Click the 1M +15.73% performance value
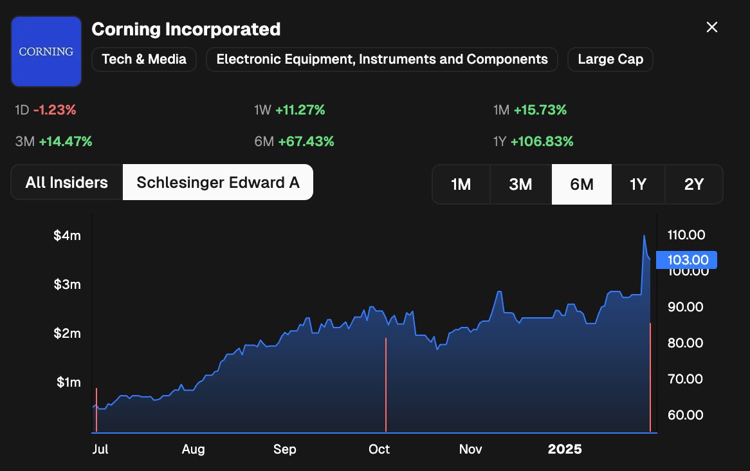Viewport: 750px width, 471px height. [530, 110]
